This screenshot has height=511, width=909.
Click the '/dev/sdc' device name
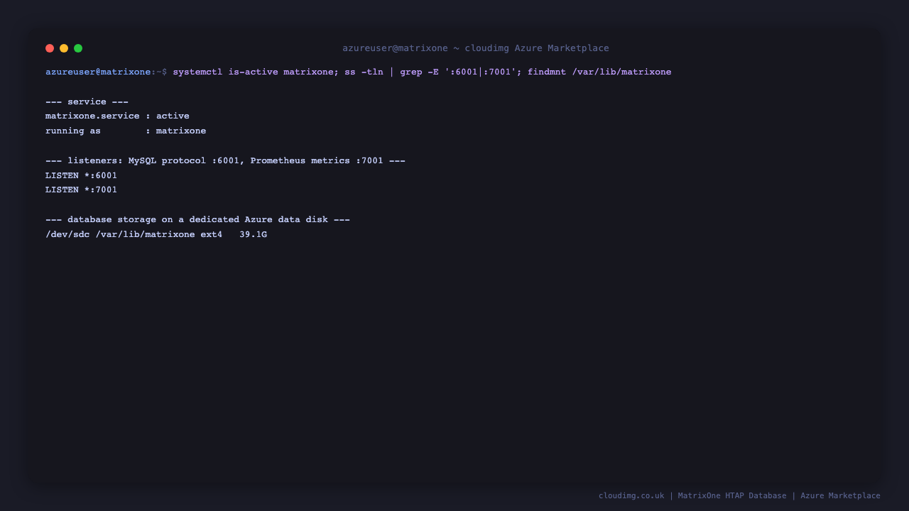tap(67, 234)
